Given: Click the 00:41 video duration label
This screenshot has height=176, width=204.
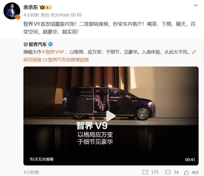Looking at the screenshot, I should click(x=190, y=160).
